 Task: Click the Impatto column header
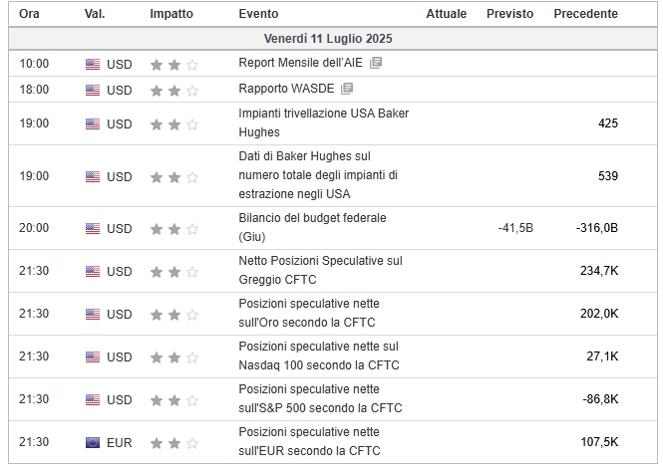pyautogui.click(x=171, y=14)
